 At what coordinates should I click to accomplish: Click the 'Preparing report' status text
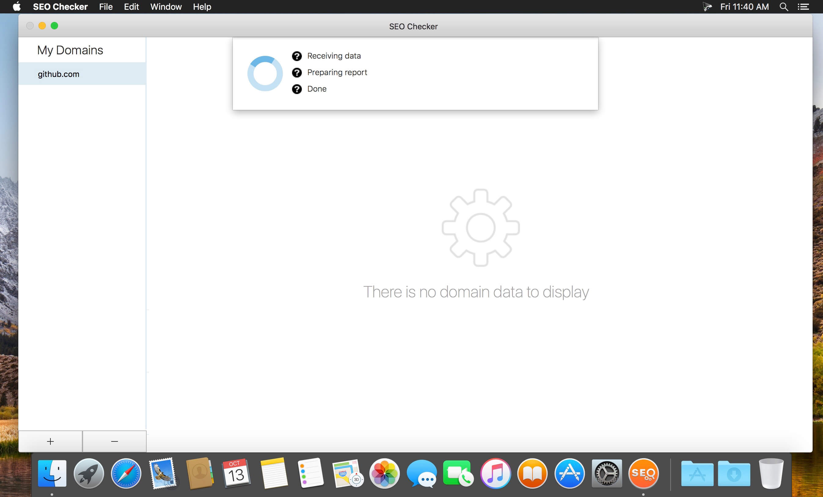click(x=337, y=72)
